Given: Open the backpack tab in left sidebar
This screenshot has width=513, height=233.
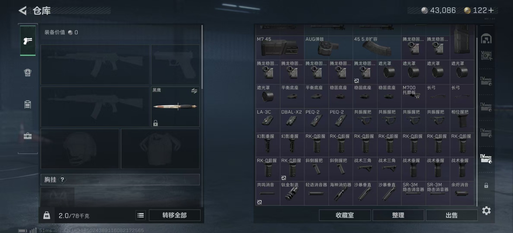Looking at the screenshot, I should 28,72.
